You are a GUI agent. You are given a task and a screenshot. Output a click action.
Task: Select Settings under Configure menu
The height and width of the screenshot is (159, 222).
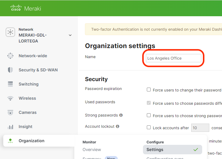pyautogui.click(x=155, y=150)
